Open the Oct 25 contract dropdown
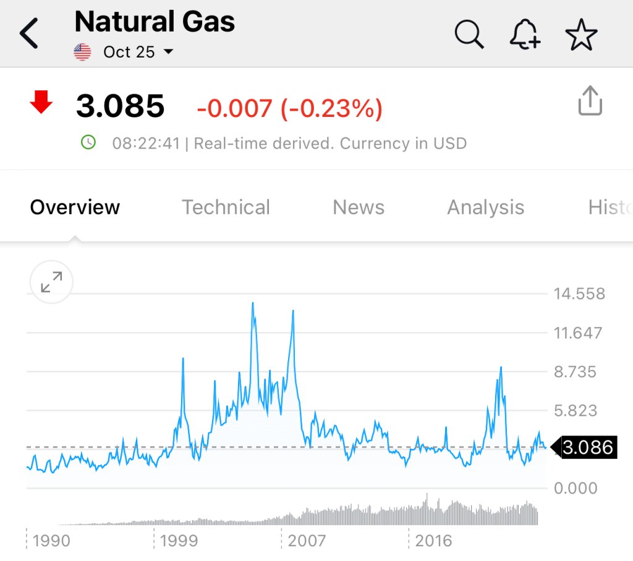The height and width of the screenshot is (561, 633). pyautogui.click(x=129, y=52)
